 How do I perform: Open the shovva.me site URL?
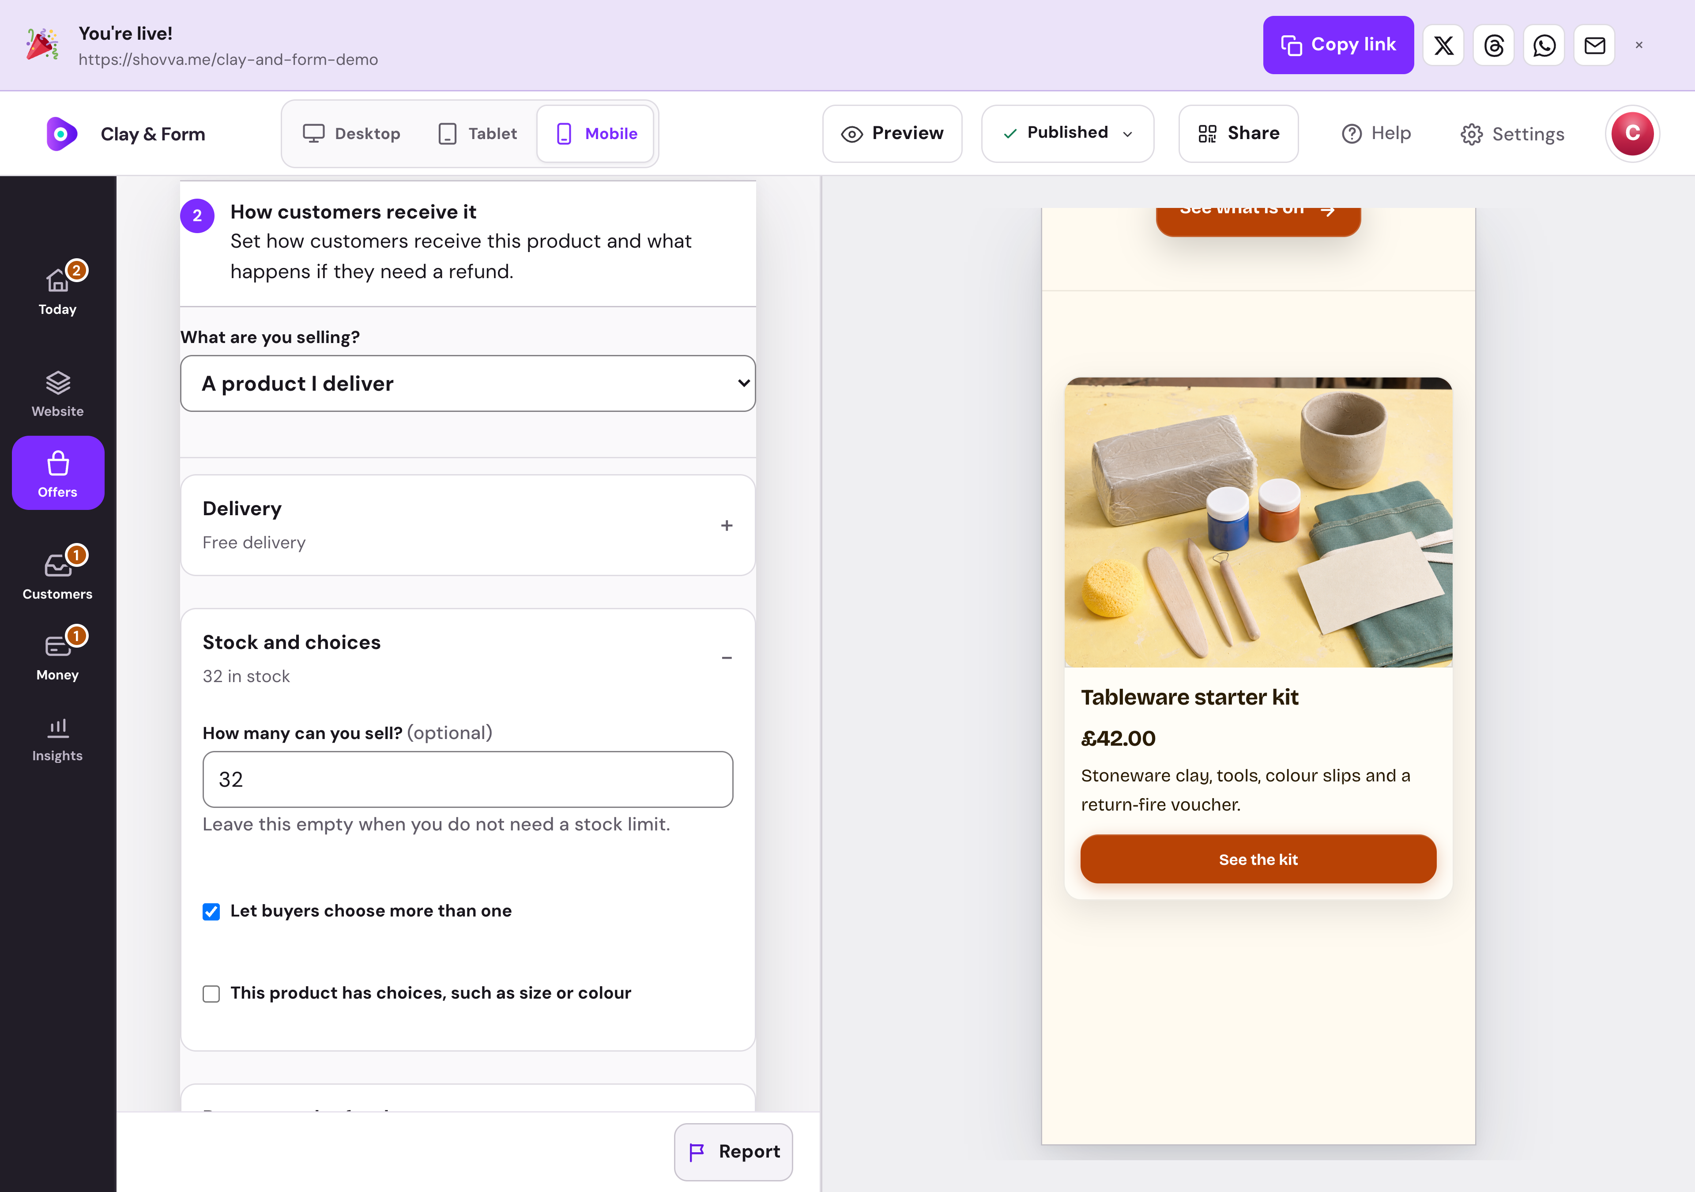[228, 60]
